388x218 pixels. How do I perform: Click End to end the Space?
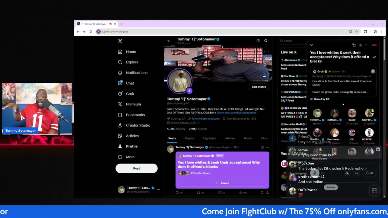374,45
